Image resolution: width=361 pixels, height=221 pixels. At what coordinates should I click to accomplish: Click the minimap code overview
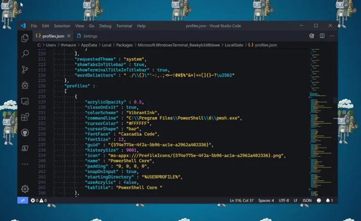(x=321, y=122)
